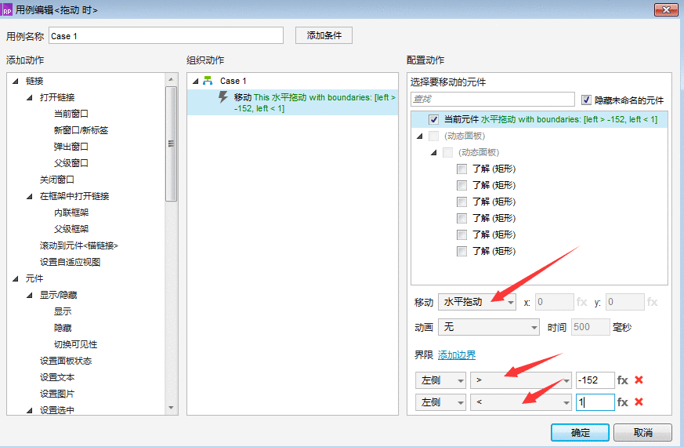The height and width of the screenshot is (447, 684).
Task: Select the 设置自适应视图 action
Action: [71, 262]
